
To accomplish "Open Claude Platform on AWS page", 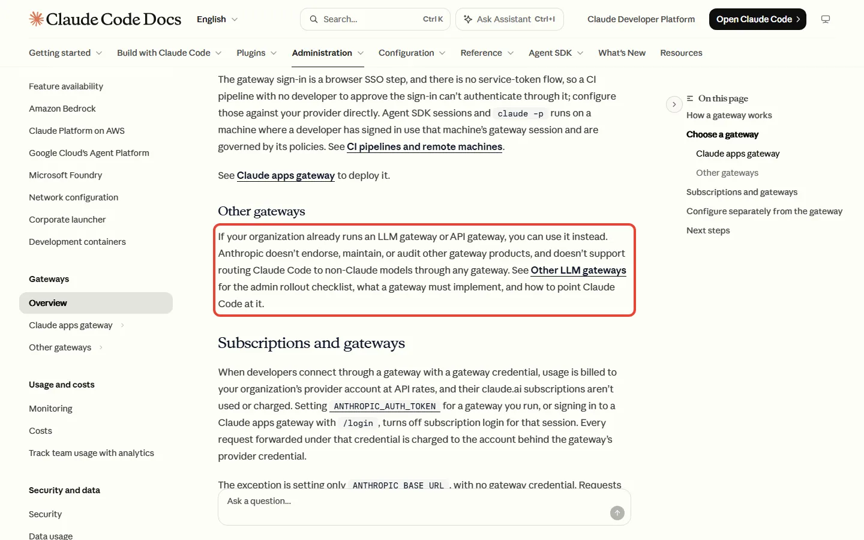I will (x=77, y=131).
